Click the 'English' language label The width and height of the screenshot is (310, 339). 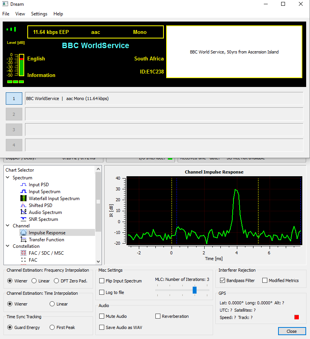(36, 58)
